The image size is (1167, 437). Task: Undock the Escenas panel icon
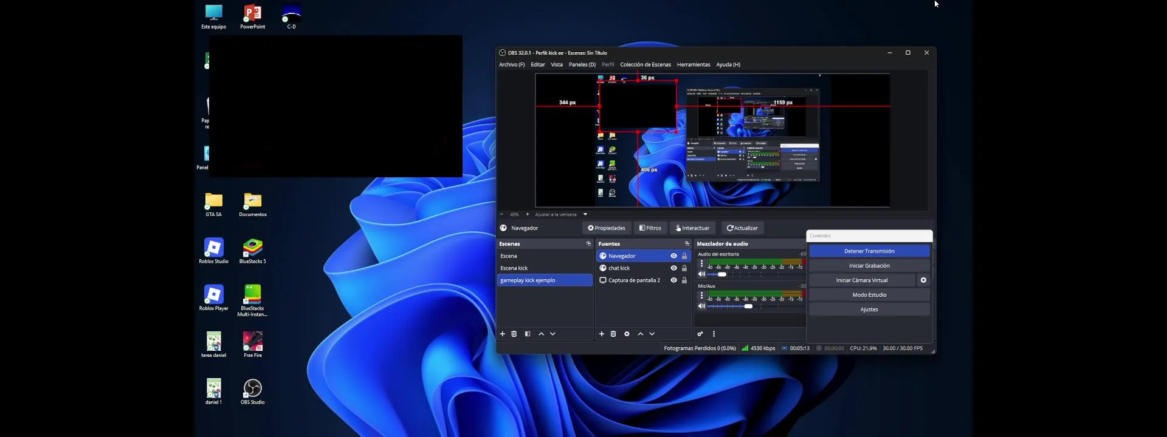pos(588,243)
